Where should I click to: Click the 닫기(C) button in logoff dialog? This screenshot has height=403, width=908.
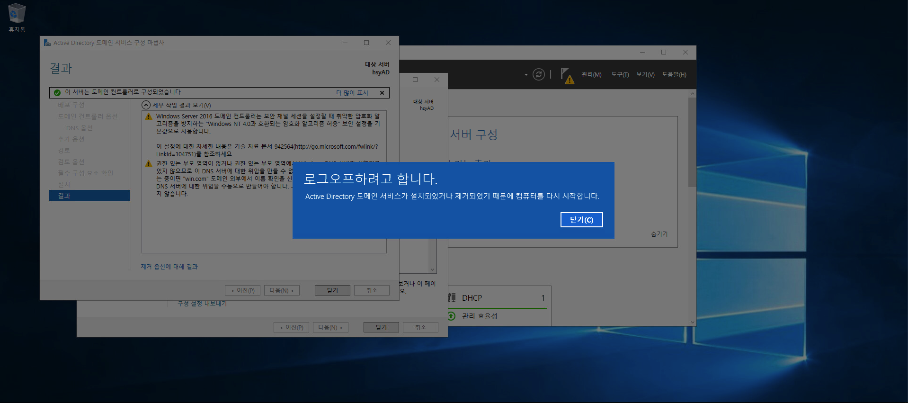[581, 220]
